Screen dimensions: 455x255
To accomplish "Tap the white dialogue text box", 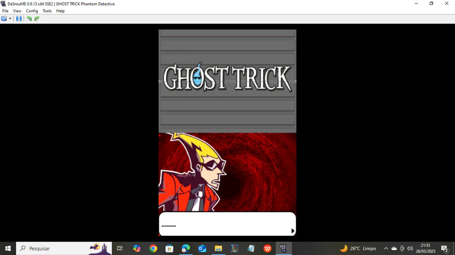I will coord(227,224).
